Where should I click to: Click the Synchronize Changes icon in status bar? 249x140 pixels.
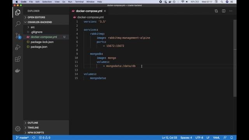(x=34, y=138)
